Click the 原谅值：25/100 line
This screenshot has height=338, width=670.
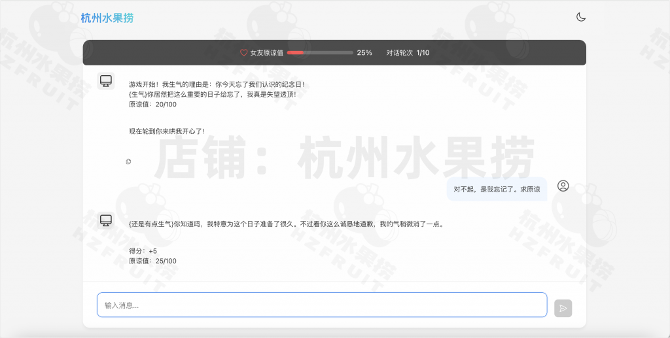click(152, 261)
